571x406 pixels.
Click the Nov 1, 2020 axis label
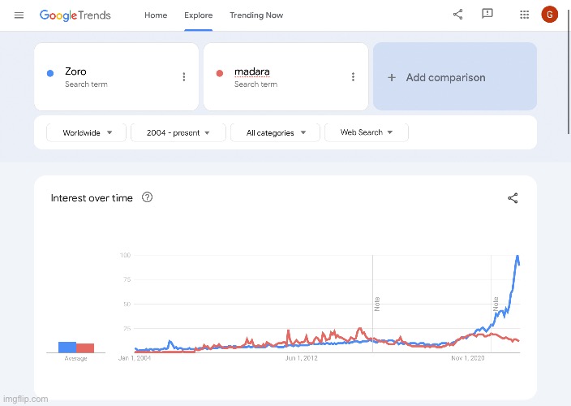[x=467, y=358]
